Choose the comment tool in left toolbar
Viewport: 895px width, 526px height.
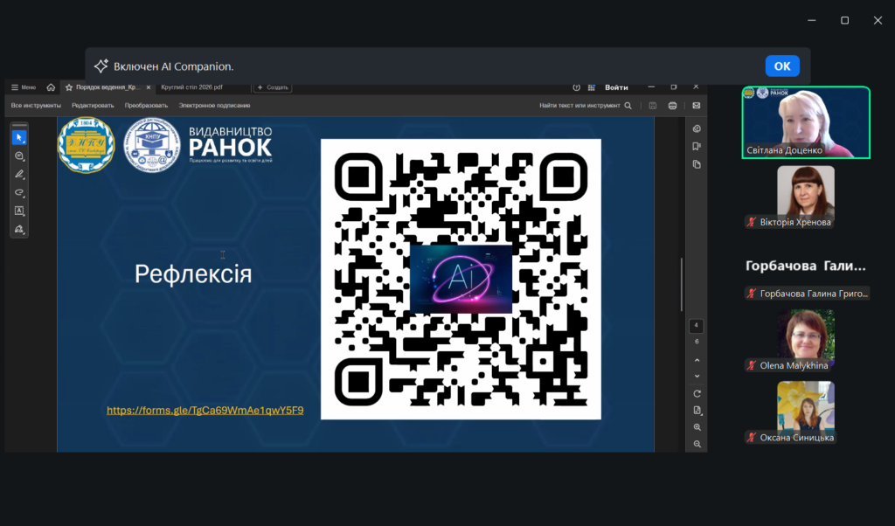click(19, 156)
